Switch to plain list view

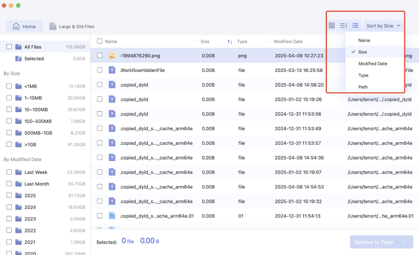pos(355,25)
